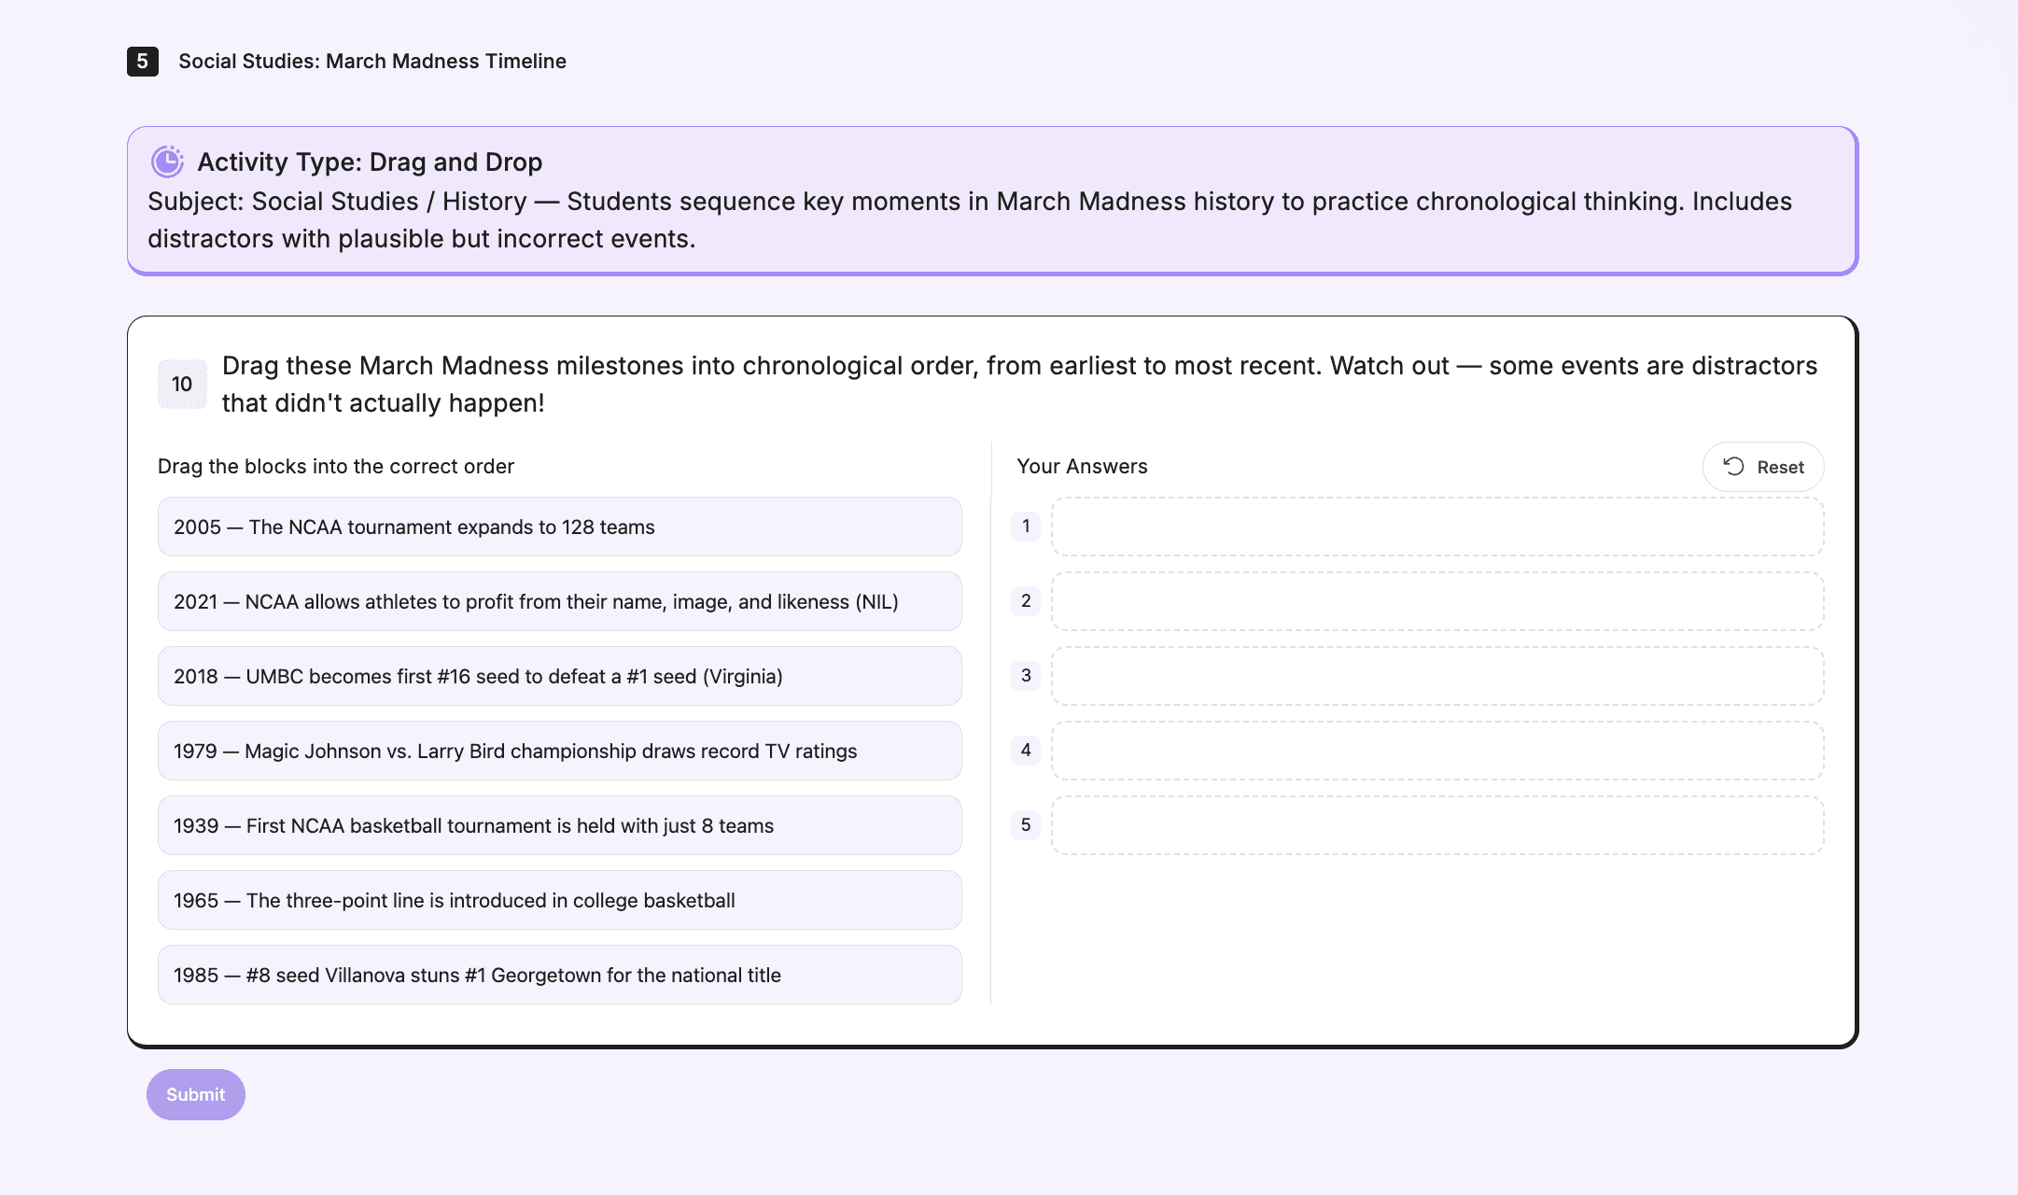Click answer drop slot number 2
The image size is (2018, 1195).
pyautogui.click(x=1436, y=601)
